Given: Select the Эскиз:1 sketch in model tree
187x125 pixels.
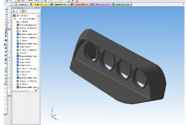Looking at the screenshot, I should tap(22, 22).
